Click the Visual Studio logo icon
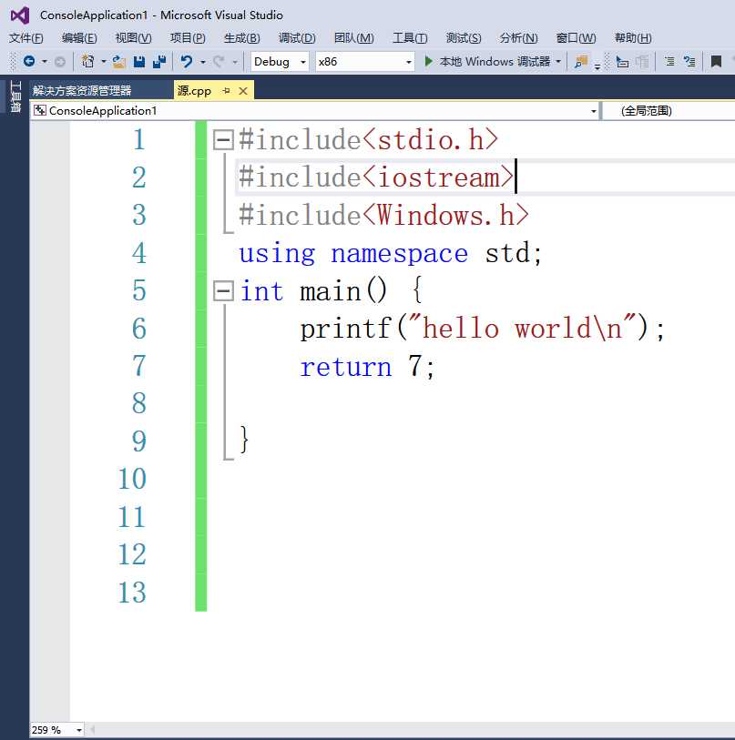 [x=20, y=15]
